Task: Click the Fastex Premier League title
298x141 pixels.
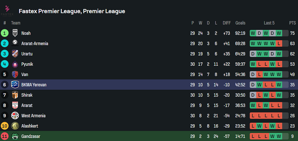Action: (x=72, y=11)
